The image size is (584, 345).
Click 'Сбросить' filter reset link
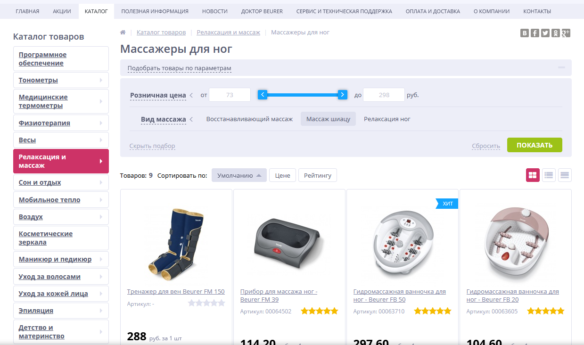(486, 146)
